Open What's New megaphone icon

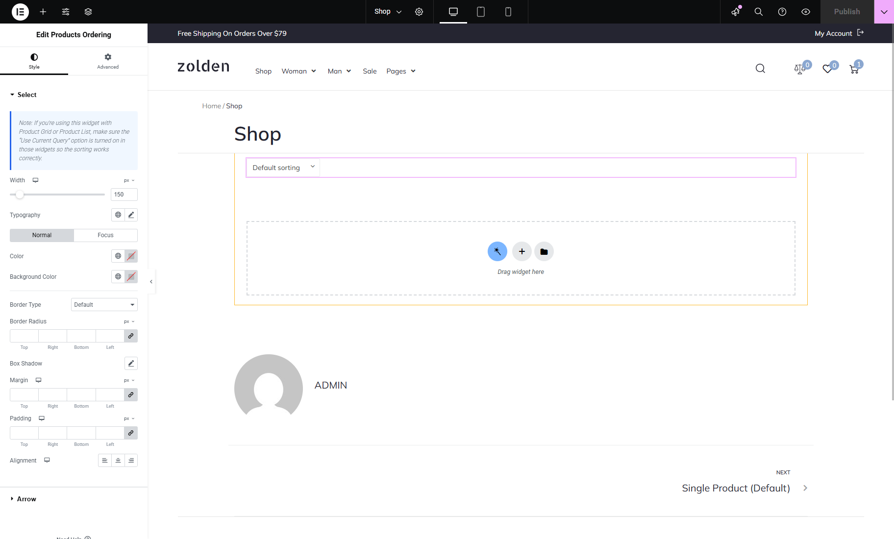[735, 12]
